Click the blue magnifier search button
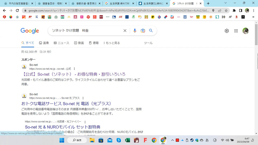 (151, 31)
